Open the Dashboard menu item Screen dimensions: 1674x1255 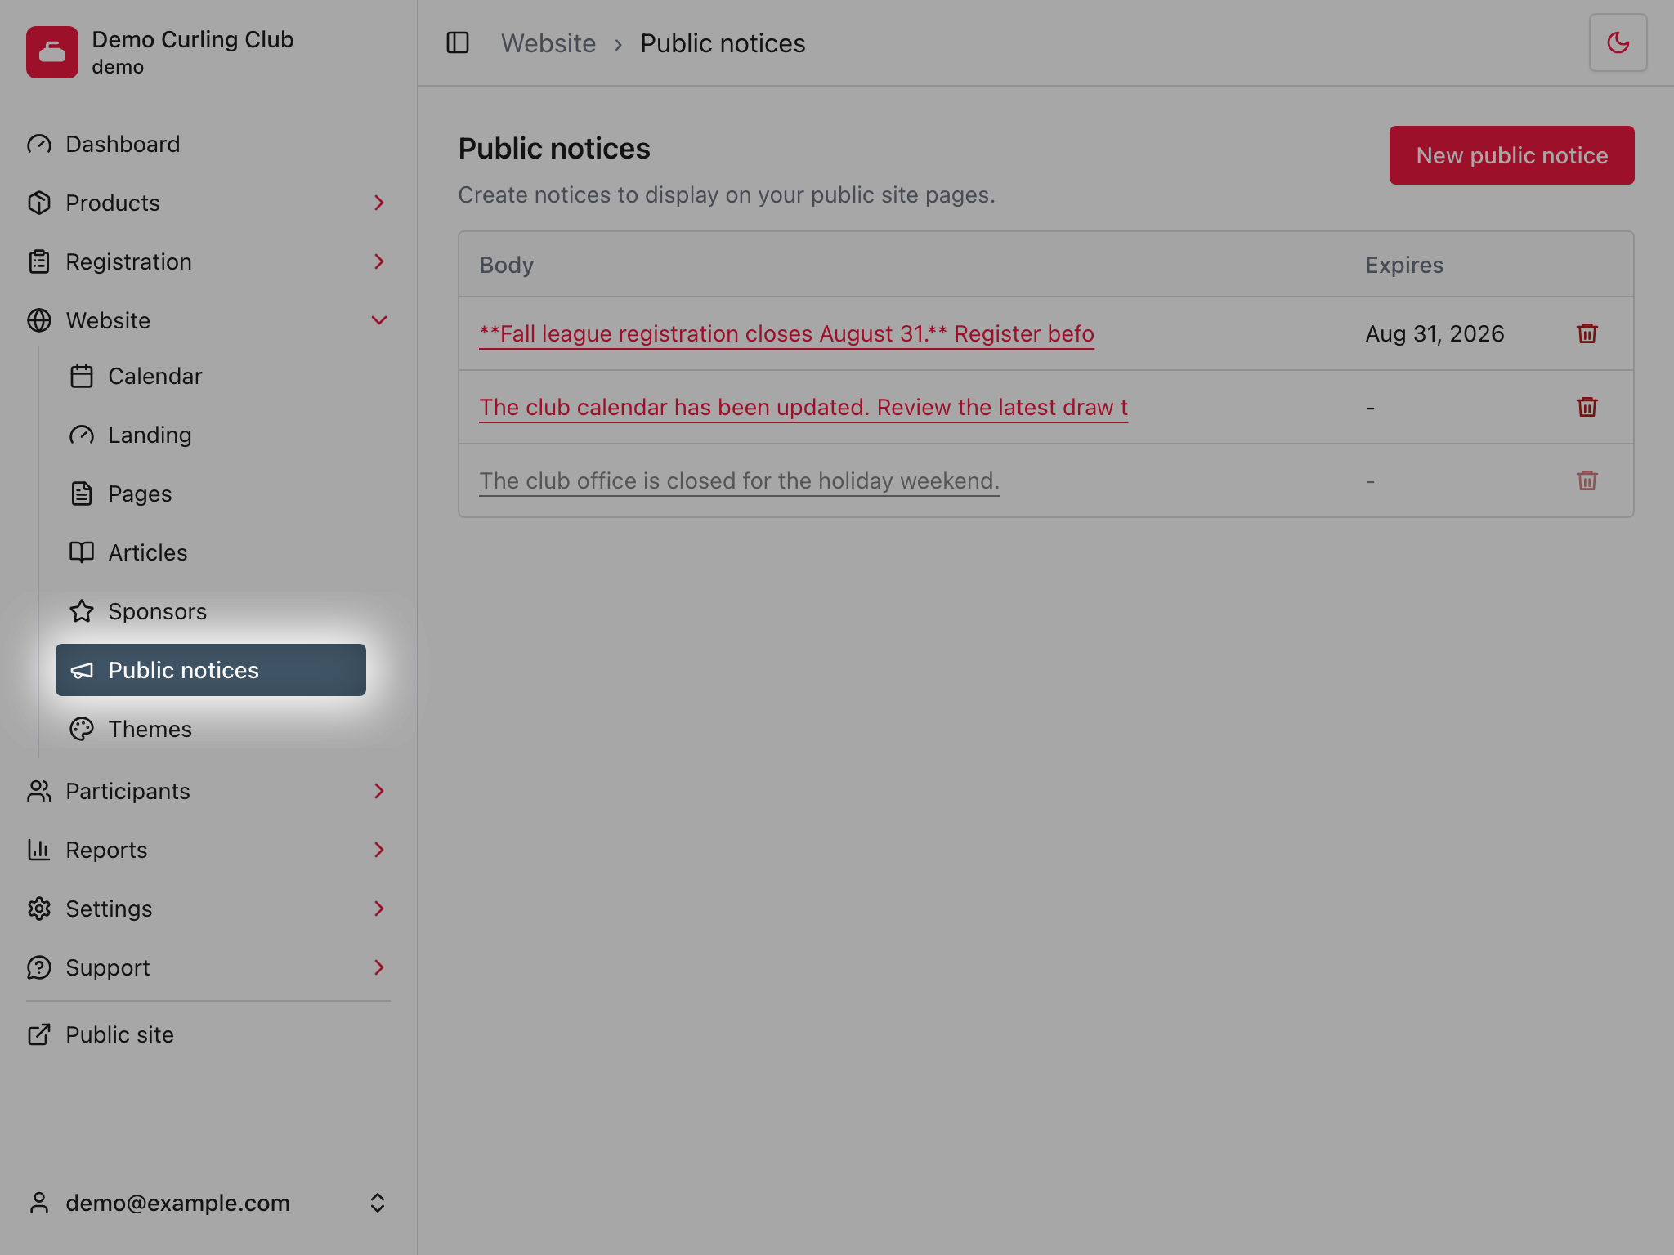pos(208,145)
